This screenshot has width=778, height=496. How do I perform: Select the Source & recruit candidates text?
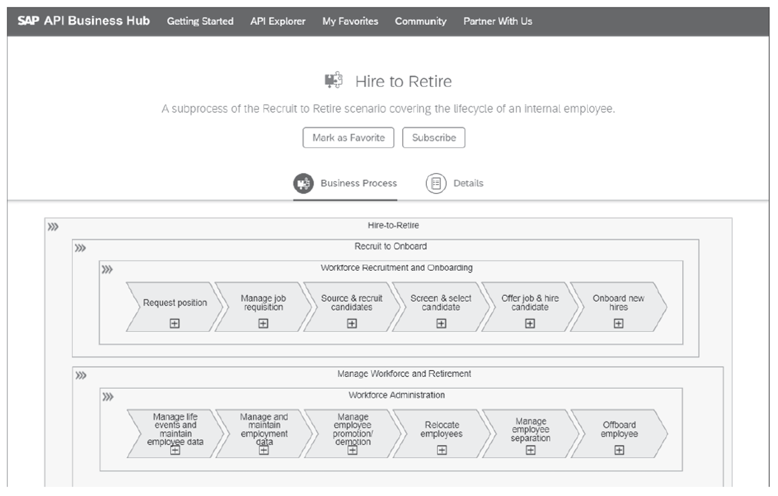click(352, 303)
